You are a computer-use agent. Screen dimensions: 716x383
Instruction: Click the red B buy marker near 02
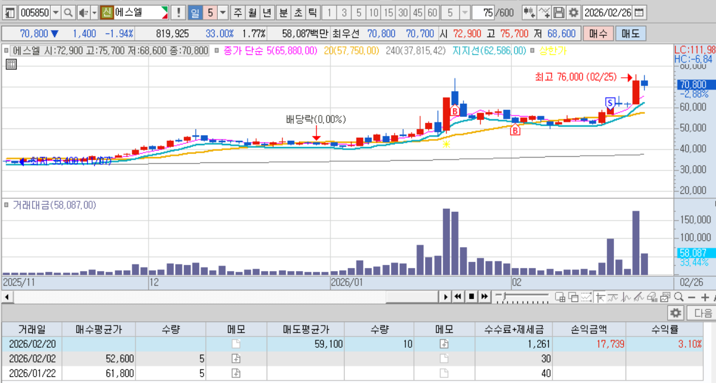pos(515,131)
